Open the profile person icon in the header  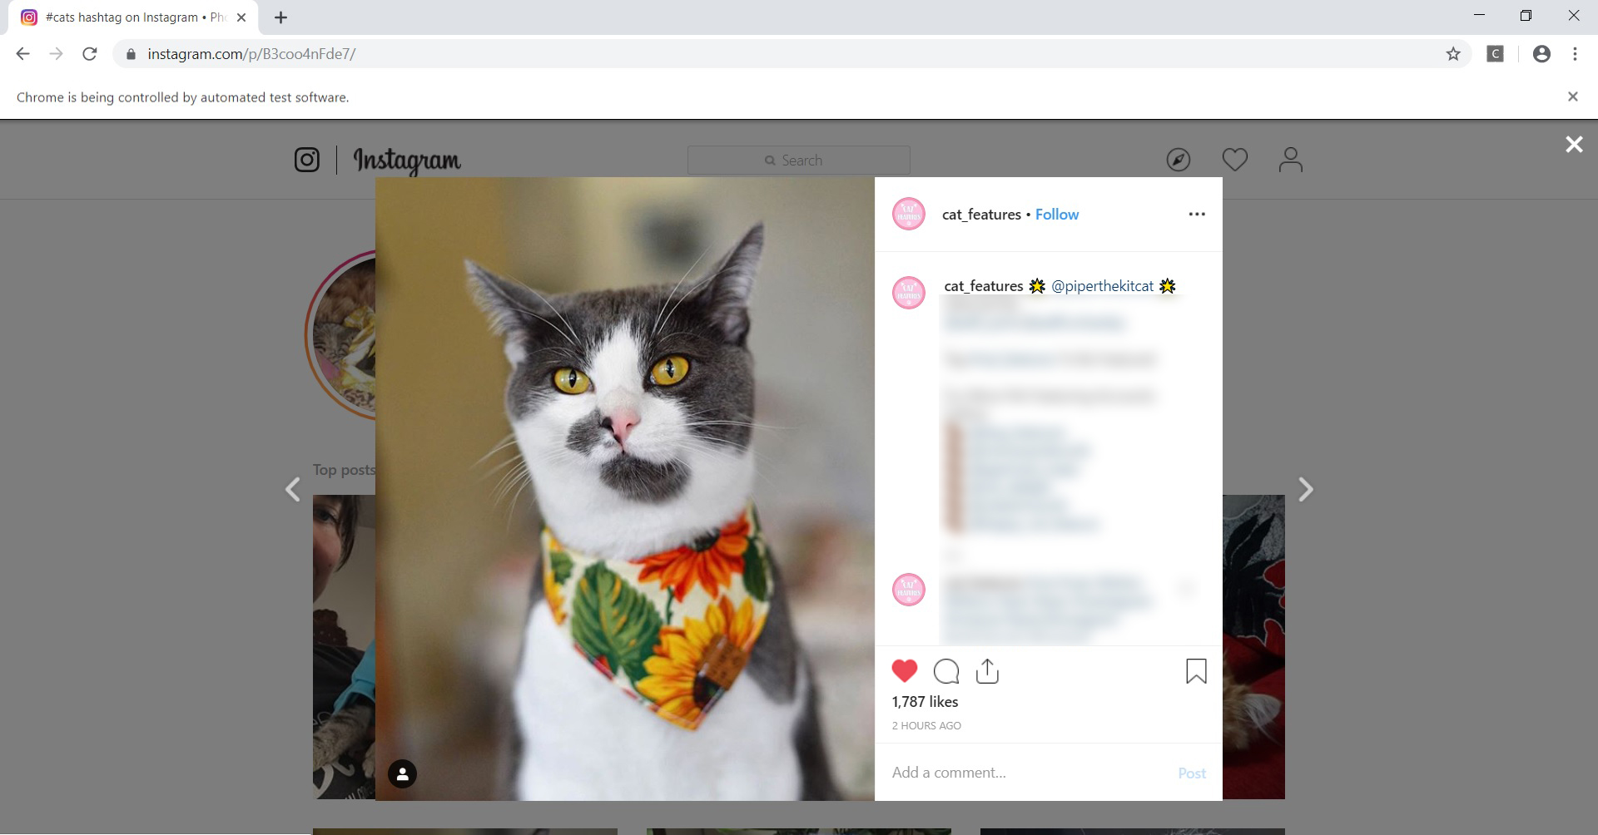point(1290,160)
